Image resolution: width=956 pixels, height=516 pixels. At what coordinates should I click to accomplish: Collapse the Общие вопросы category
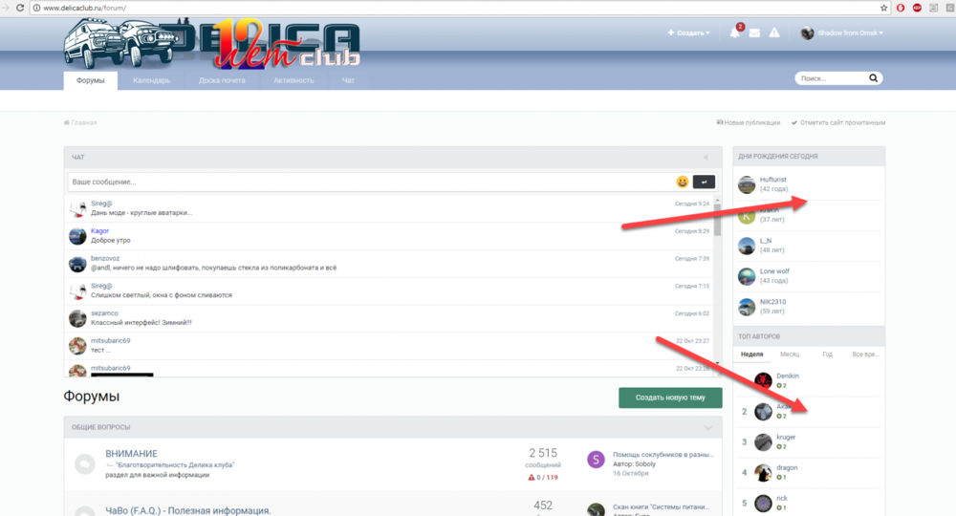pos(707,427)
